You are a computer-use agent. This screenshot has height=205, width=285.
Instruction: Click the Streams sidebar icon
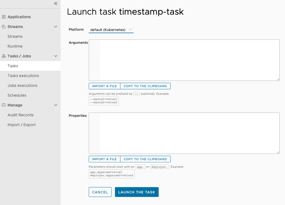coord(3,27)
